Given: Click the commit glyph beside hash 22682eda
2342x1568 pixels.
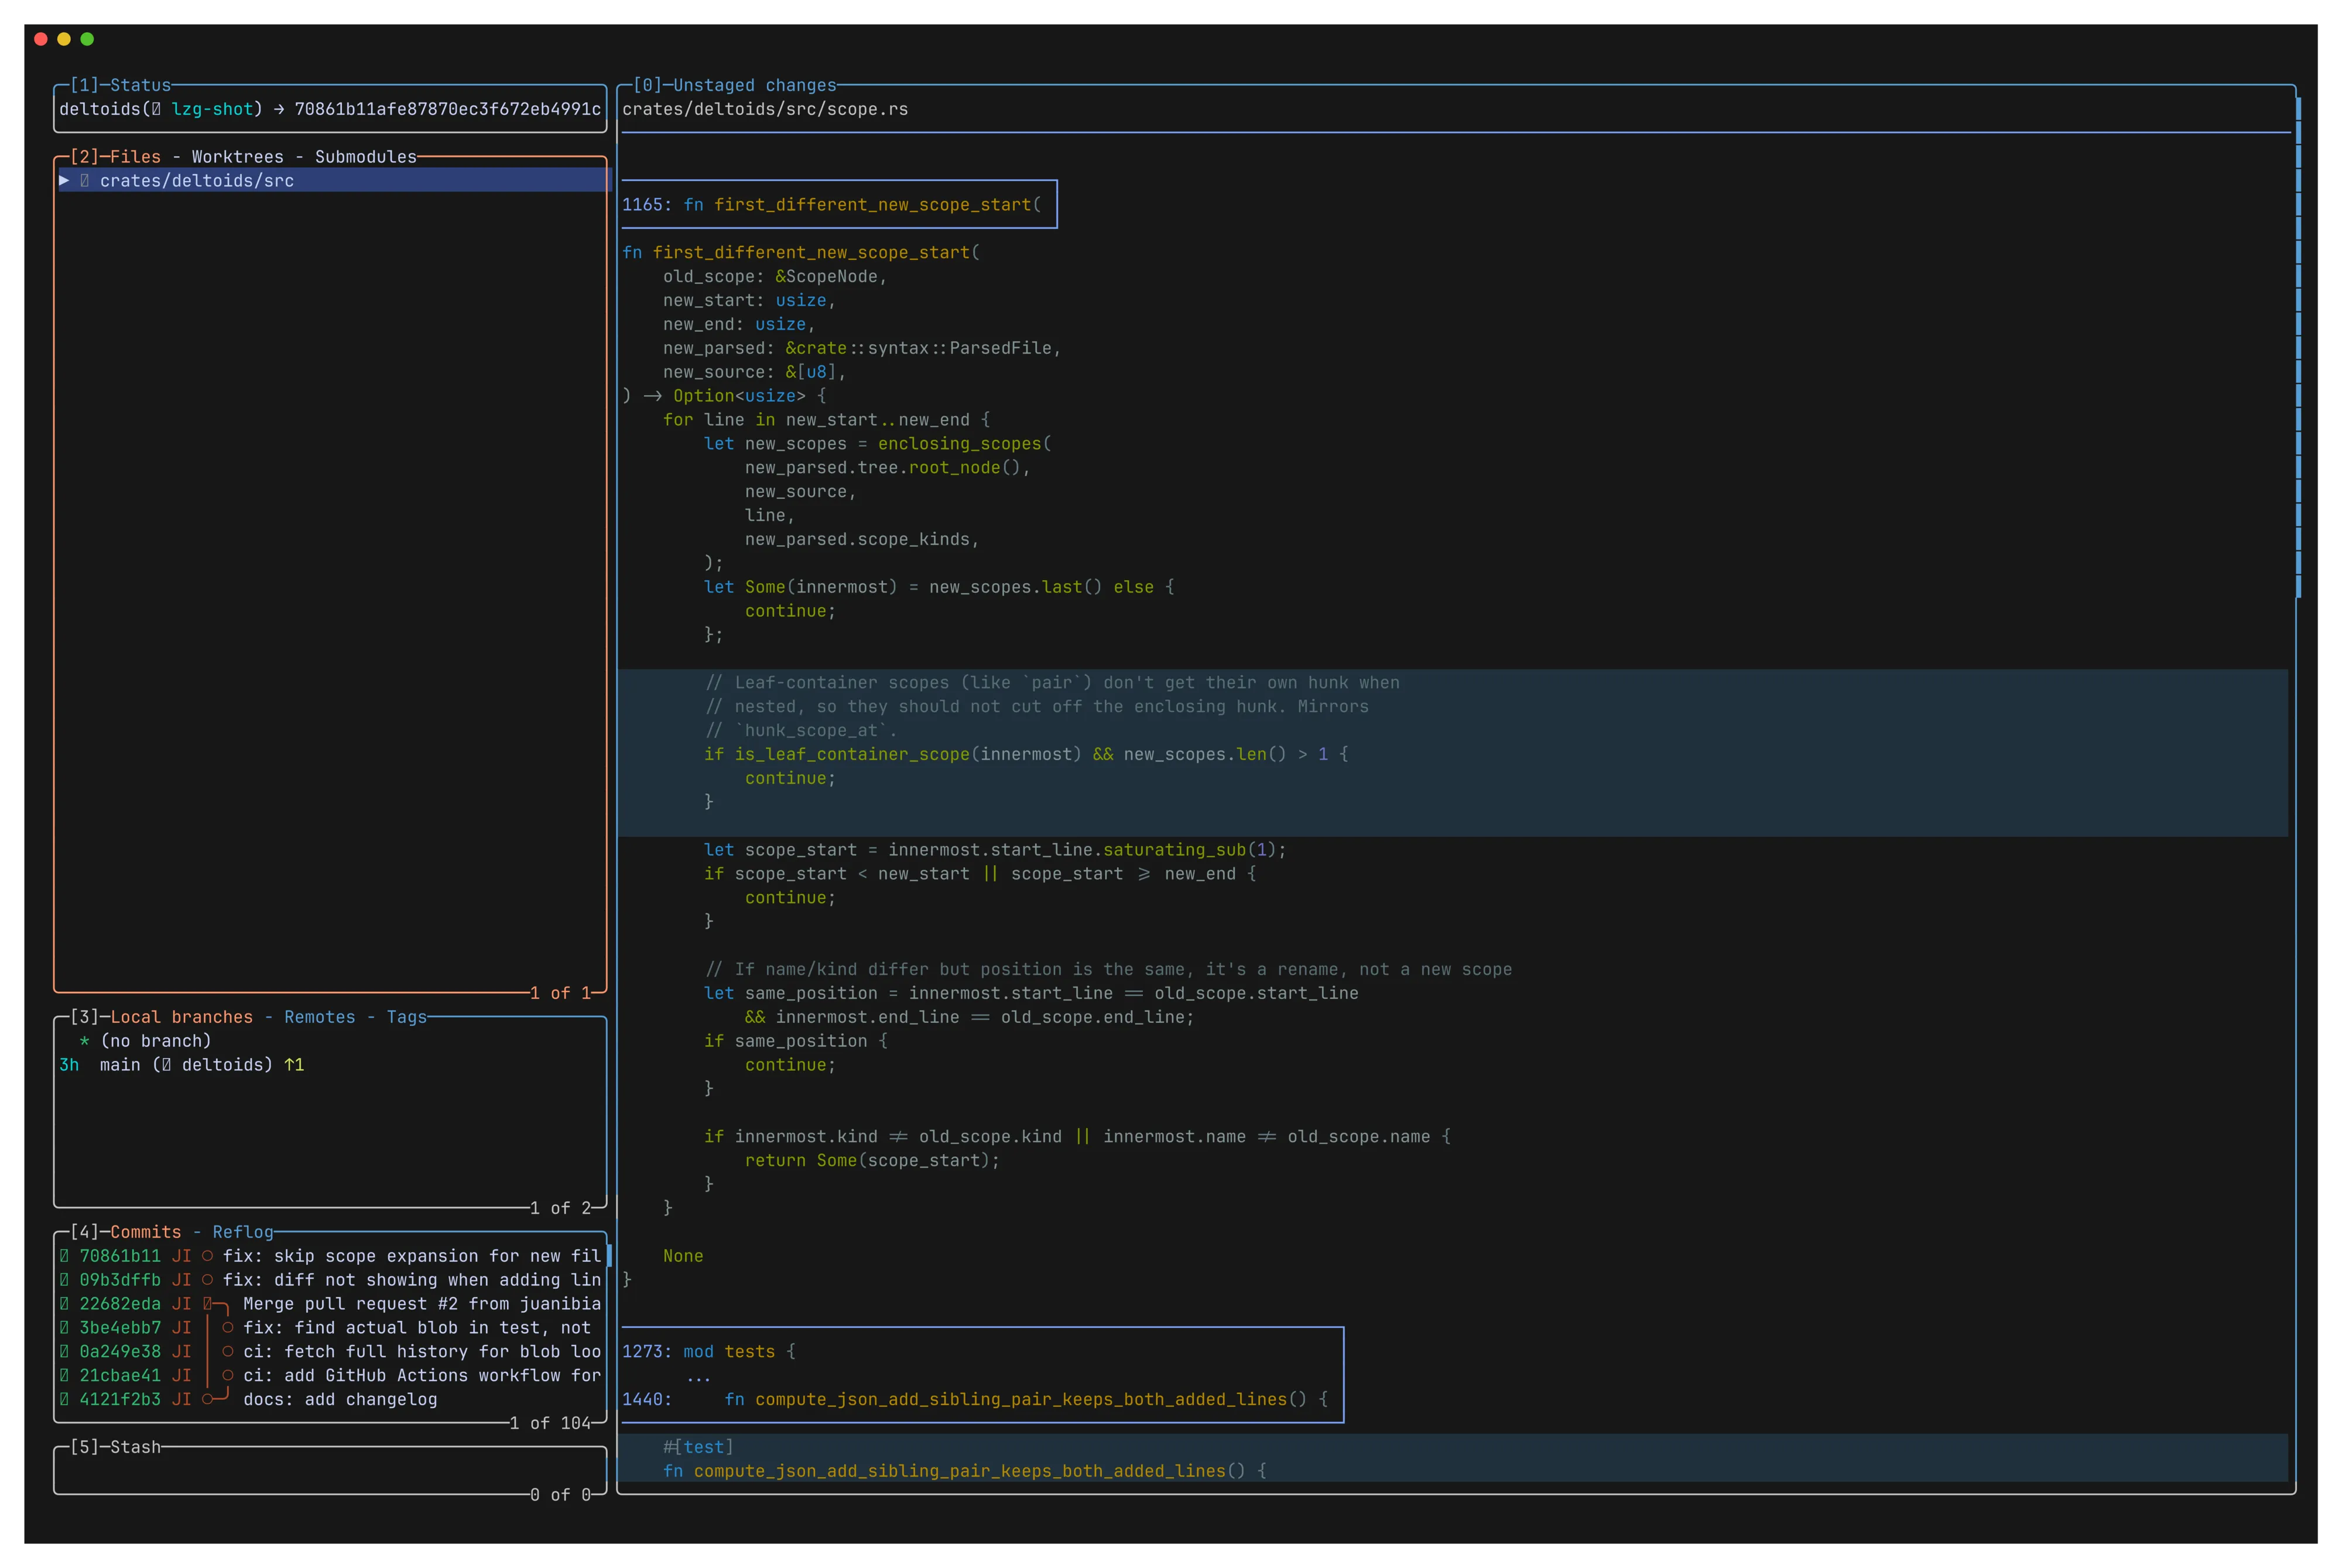Looking at the screenshot, I should (64, 1304).
